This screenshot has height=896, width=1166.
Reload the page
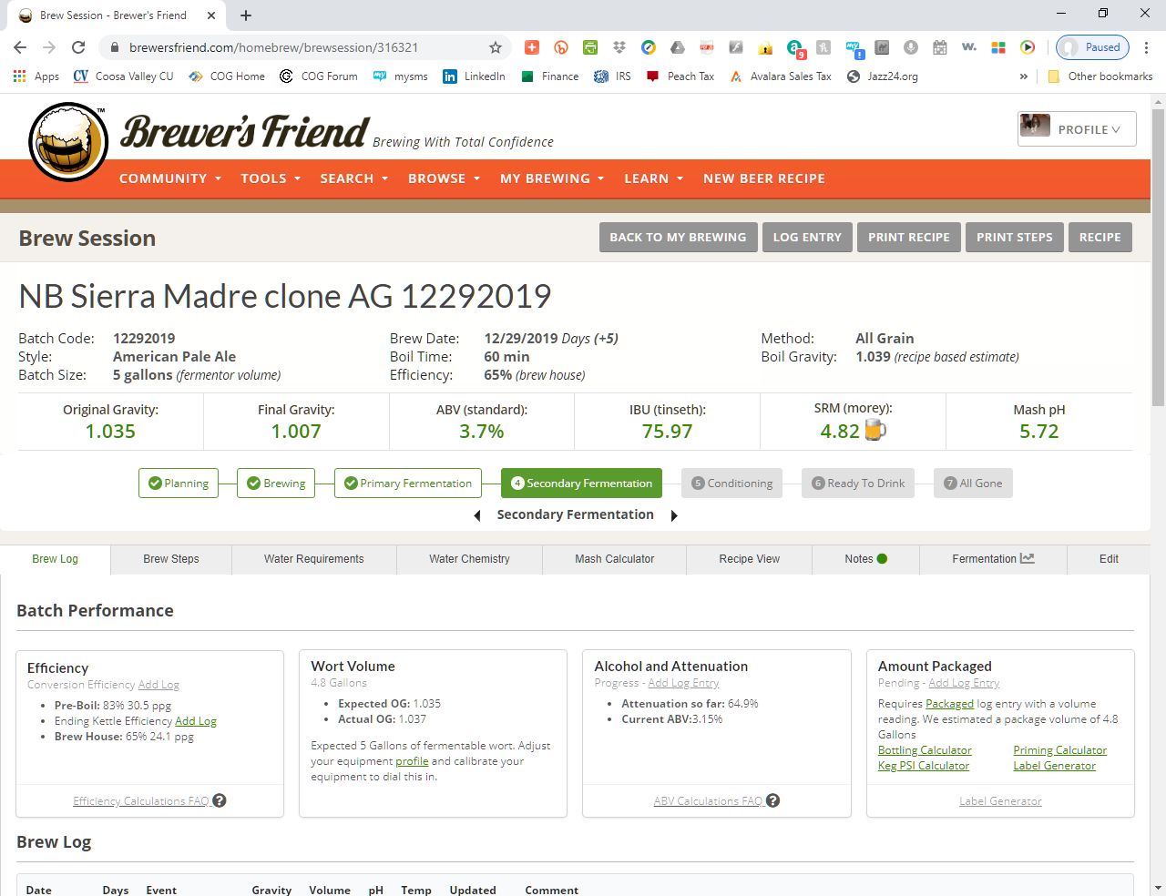pyautogui.click(x=78, y=47)
